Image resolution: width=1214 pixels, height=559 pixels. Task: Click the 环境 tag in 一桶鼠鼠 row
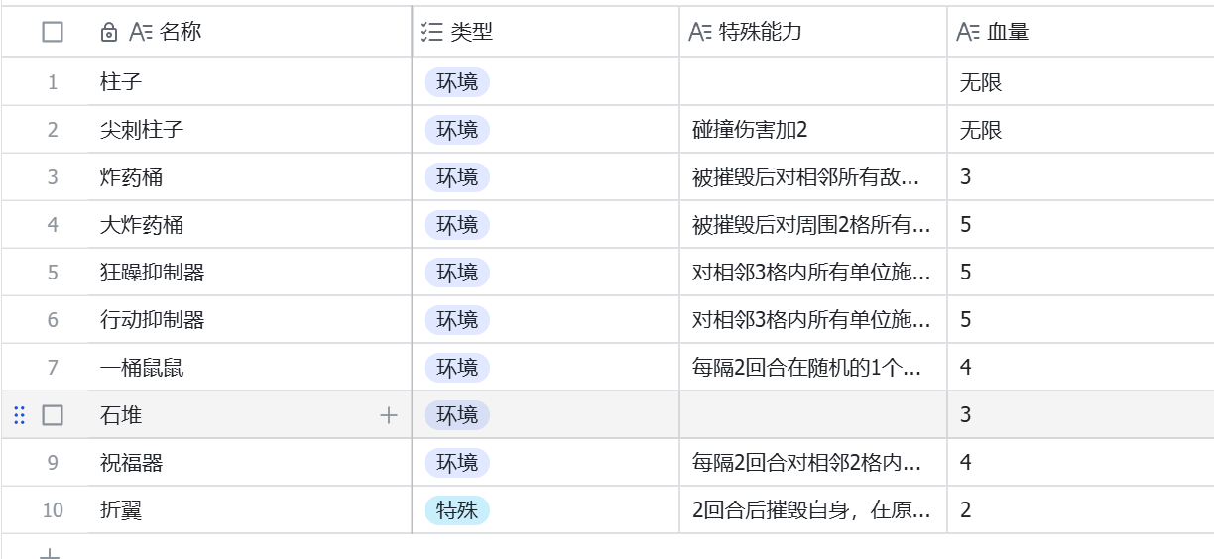click(x=457, y=368)
